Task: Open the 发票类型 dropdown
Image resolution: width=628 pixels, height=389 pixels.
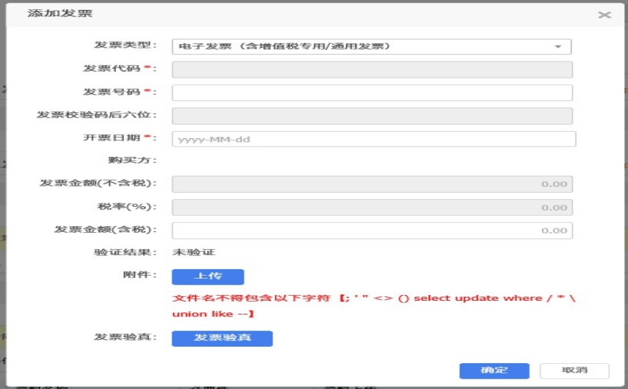Action: click(372, 47)
